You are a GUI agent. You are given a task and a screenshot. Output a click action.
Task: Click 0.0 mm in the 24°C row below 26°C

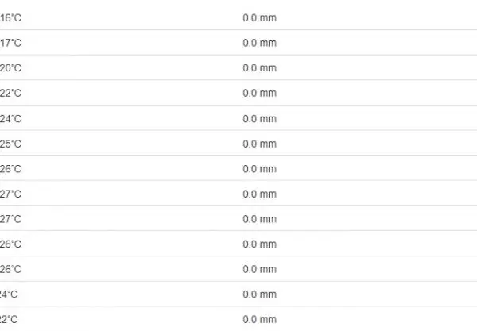point(259,294)
